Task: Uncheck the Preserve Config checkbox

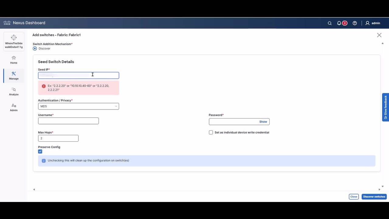Action: click(x=40, y=151)
